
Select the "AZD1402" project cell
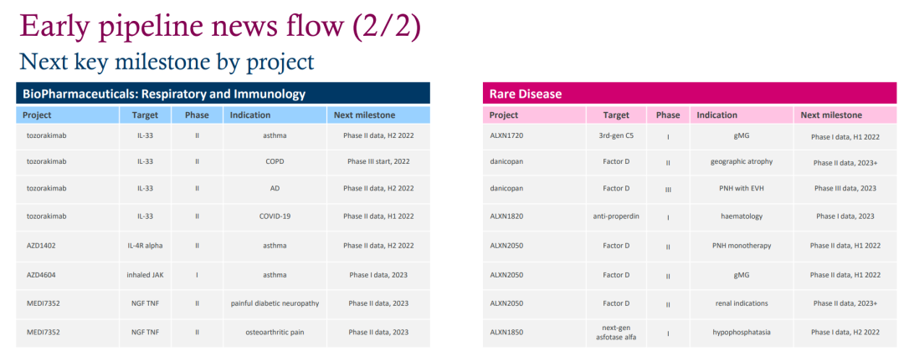click(x=68, y=246)
